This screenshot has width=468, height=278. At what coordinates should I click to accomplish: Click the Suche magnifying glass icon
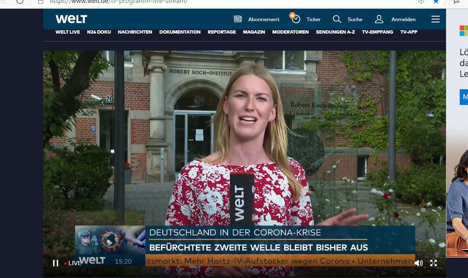pyautogui.click(x=337, y=19)
